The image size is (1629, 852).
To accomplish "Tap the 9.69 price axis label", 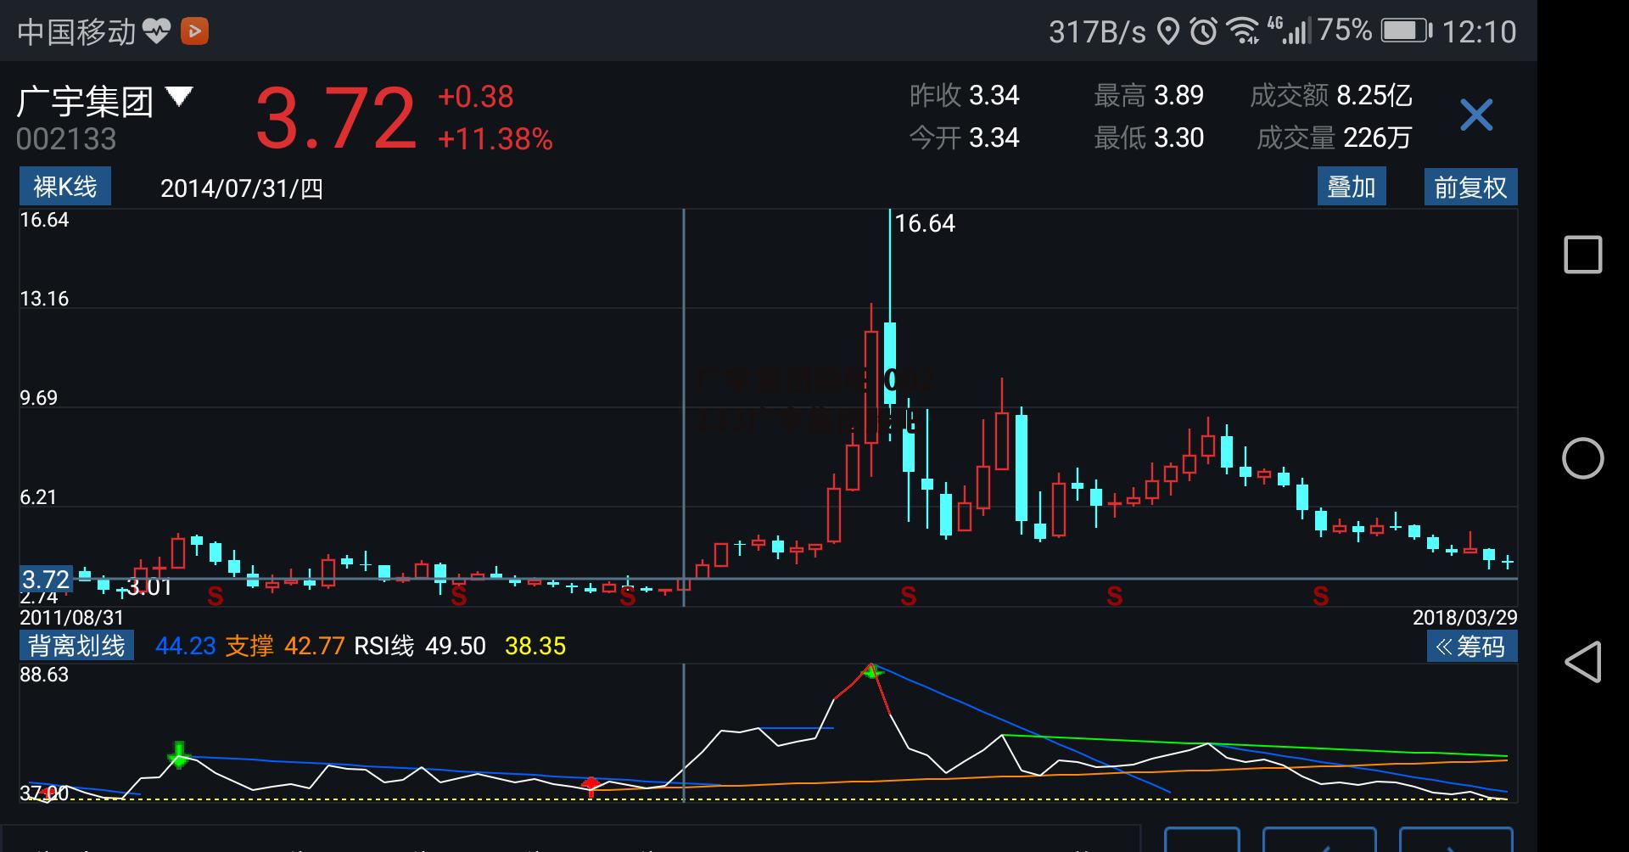I will click(39, 398).
